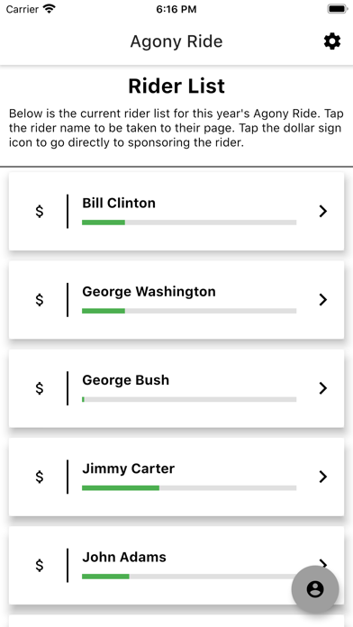Tap George Bush row chevron arrow
The width and height of the screenshot is (353, 627).
click(x=323, y=388)
